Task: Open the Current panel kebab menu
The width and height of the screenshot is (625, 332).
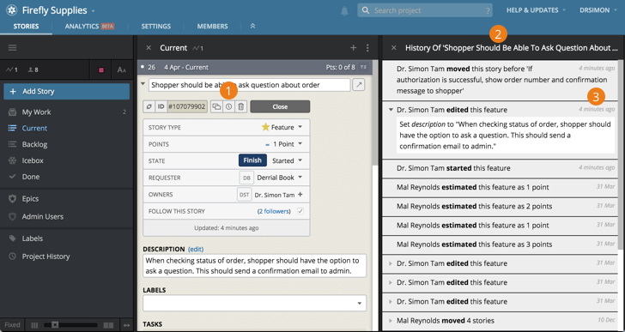Action: (367, 48)
